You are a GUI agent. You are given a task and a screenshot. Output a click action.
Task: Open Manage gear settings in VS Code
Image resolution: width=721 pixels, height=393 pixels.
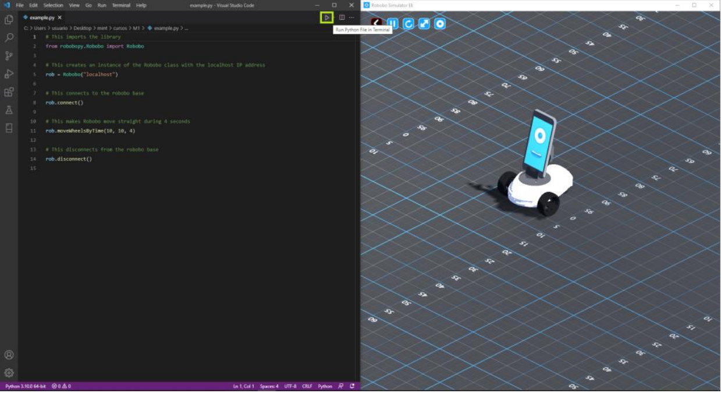9,373
